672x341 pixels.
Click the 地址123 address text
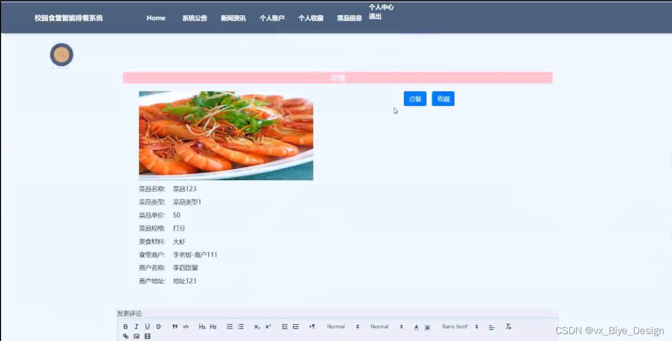[x=184, y=281]
